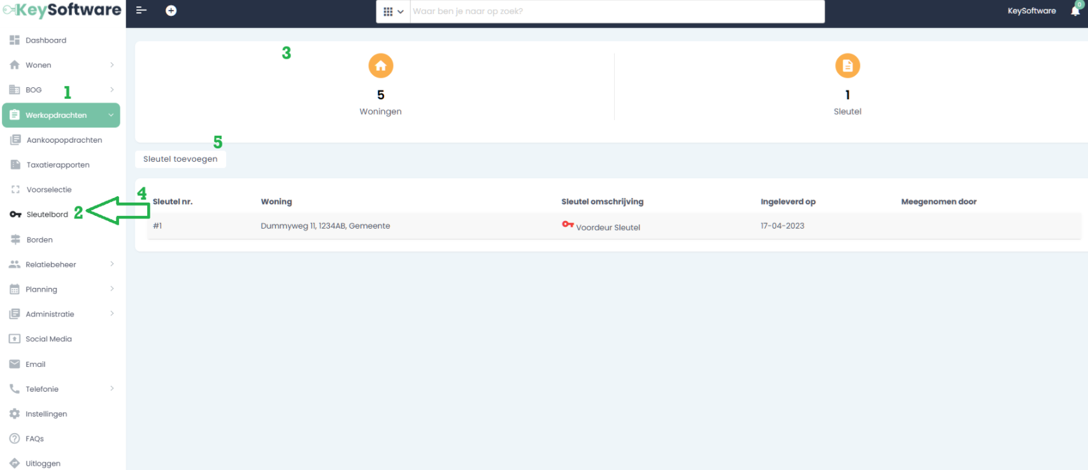Click the Social Media icon
The width and height of the screenshot is (1088, 470).
(x=15, y=339)
